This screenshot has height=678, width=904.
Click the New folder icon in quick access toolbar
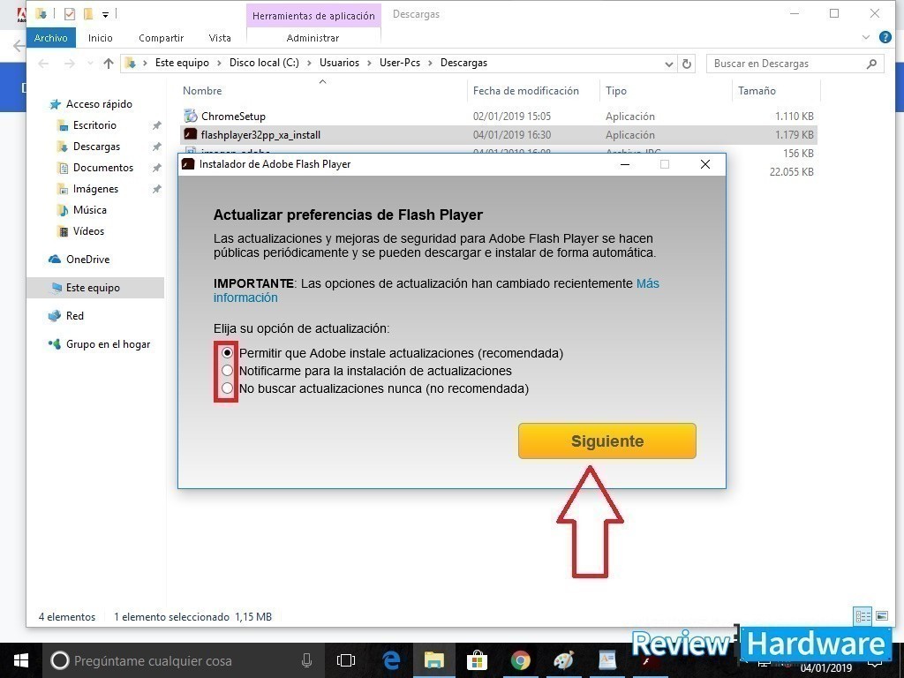[88, 14]
